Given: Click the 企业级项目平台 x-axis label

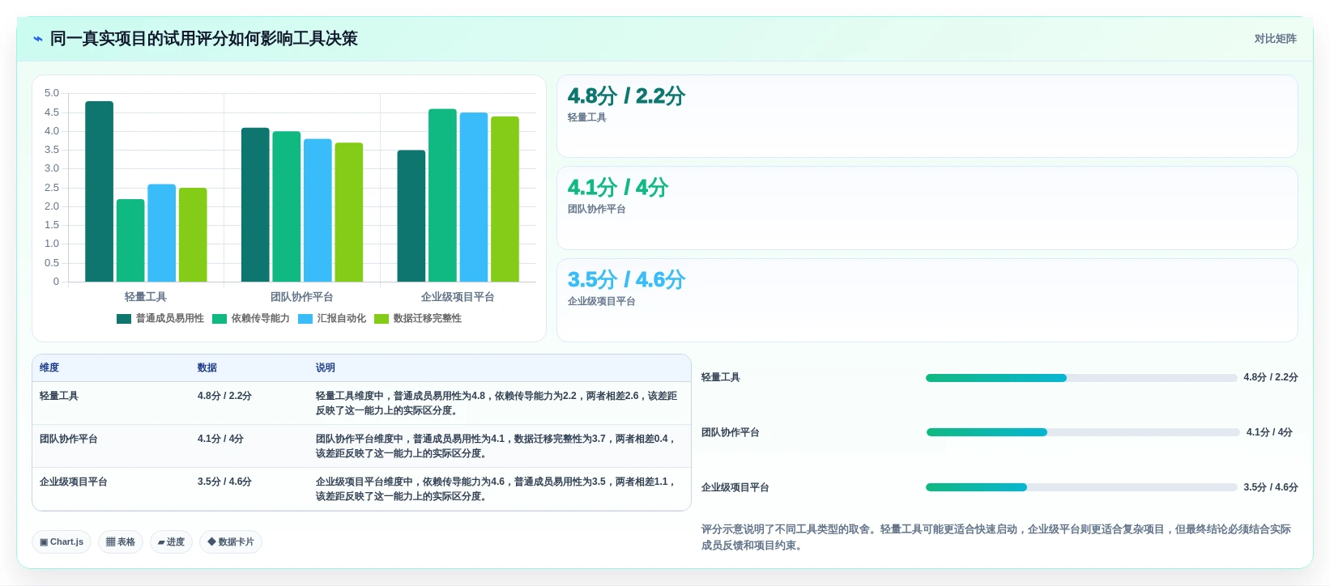Looking at the screenshot, I should [x=458, y=297].
